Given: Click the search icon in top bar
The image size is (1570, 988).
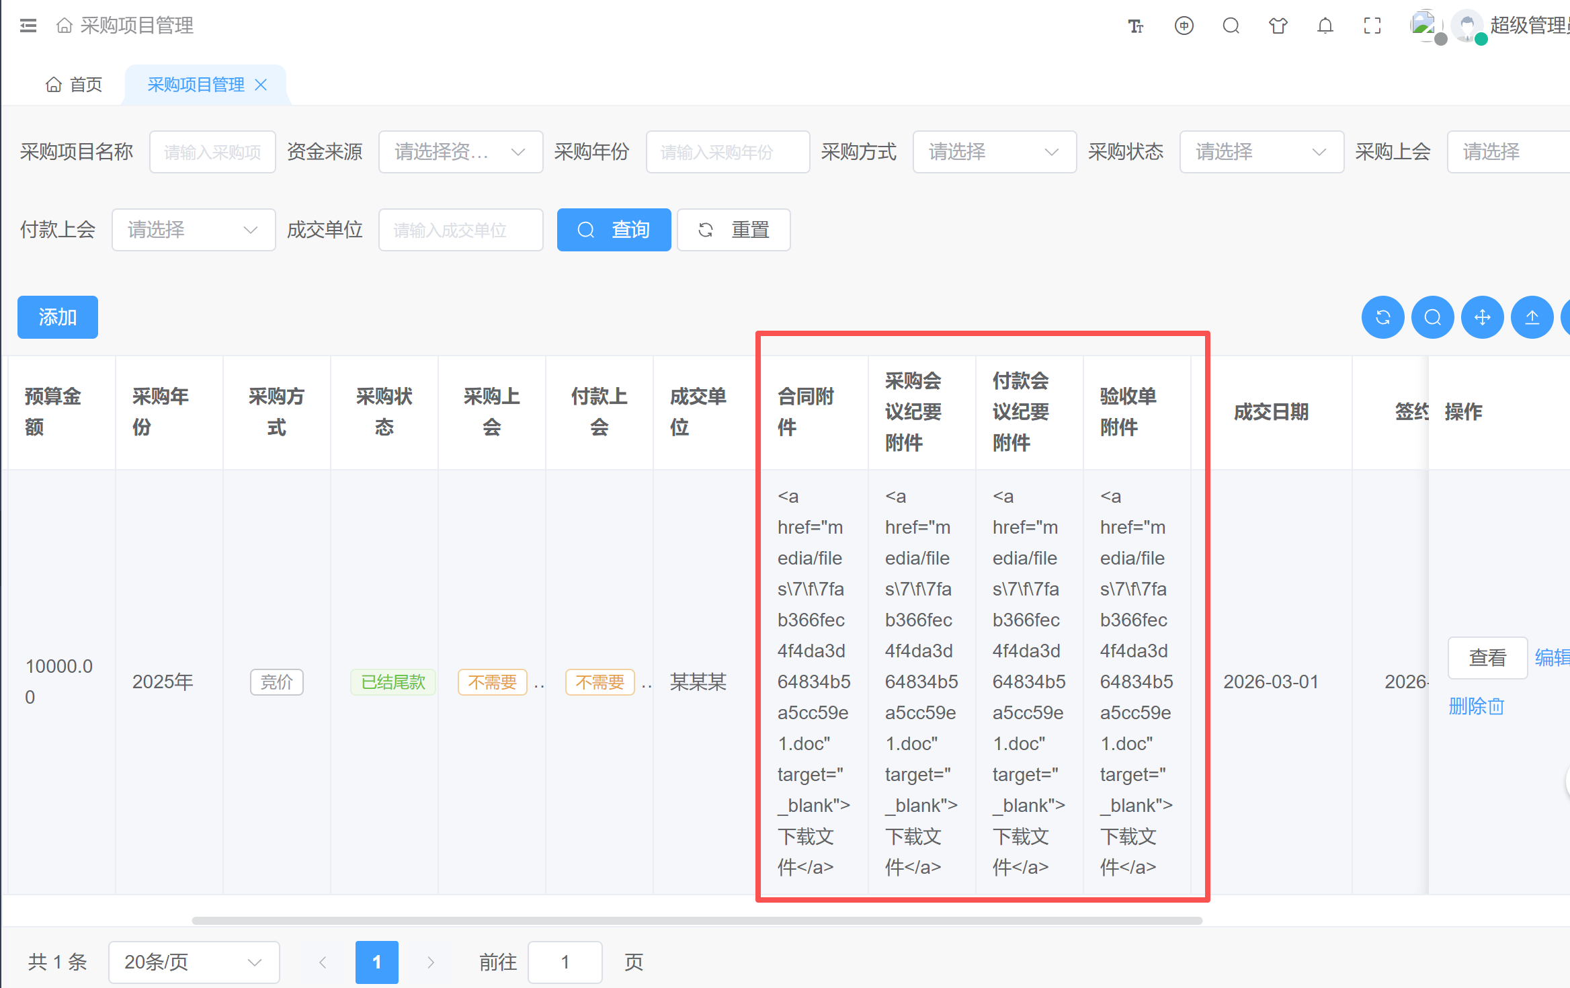Looking at the screenshot, I should (x=1231, y=26).
